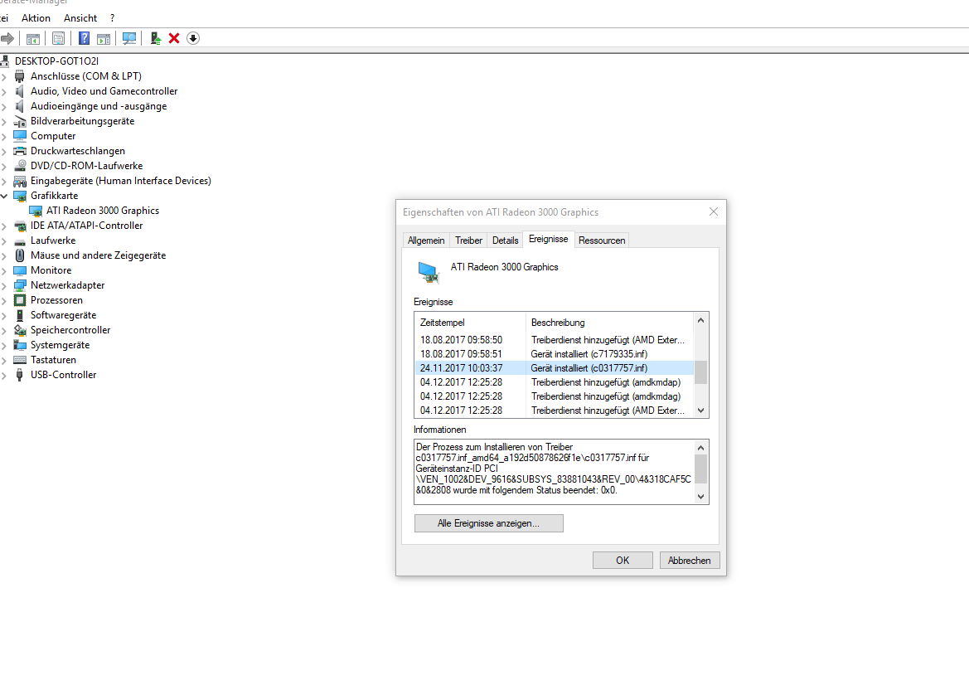This screenshot has width=969, height=685.
Task: Click the Tastaturen keyboard icon
Action: point(20,360)
